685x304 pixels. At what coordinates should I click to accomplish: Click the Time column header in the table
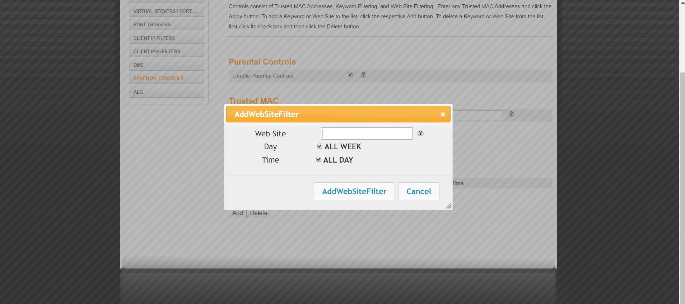(x=458, y=183)
